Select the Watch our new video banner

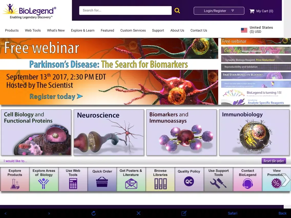(x=256, y=84)
